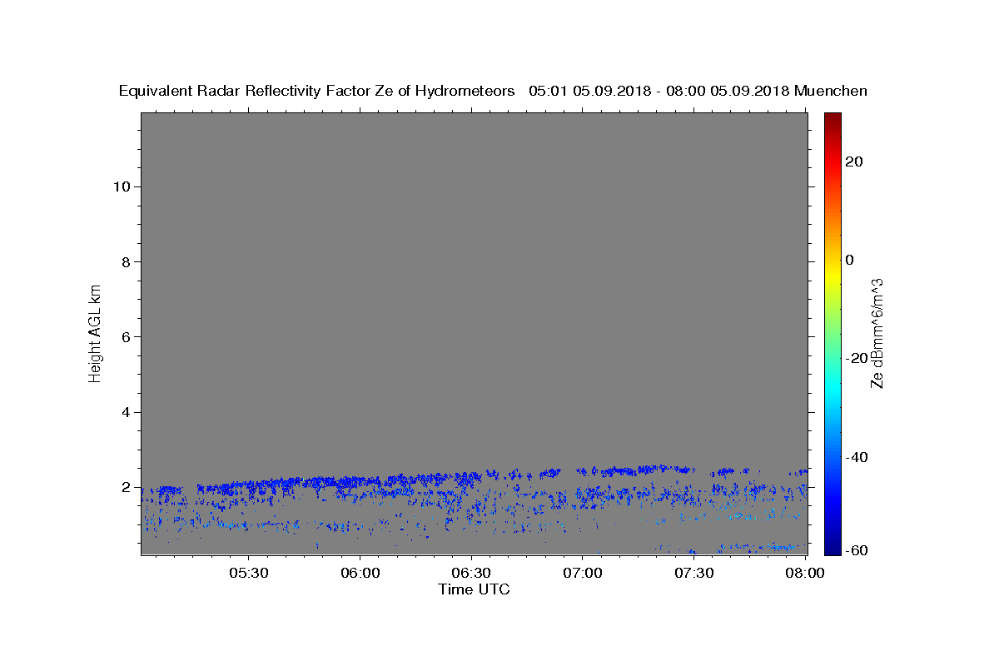999x666 pixels.
Task: Click the 06:00 time axis label
Action: [x=360, y=573]
